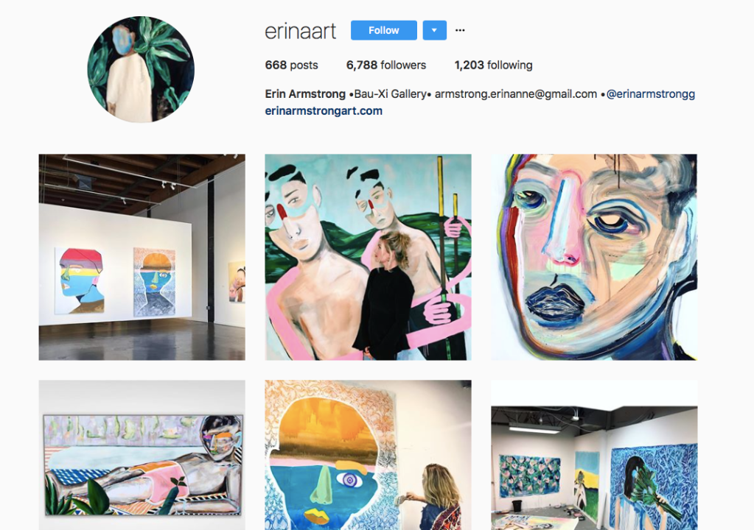Open the erinaart profile picture
Screen dimensions: 754x530
pyautogui.click(x=141, y=70)
